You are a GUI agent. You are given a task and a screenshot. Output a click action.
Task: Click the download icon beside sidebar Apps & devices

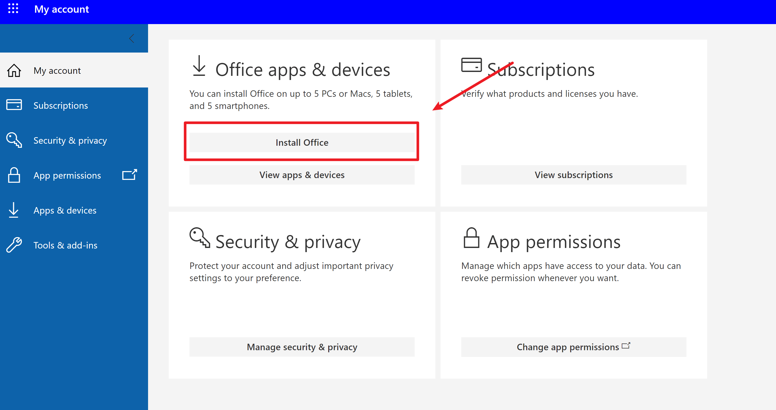13,210
